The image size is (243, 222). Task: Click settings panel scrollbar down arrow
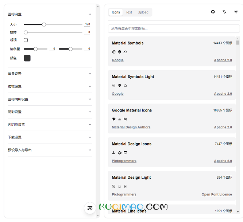tap(98, 216)
